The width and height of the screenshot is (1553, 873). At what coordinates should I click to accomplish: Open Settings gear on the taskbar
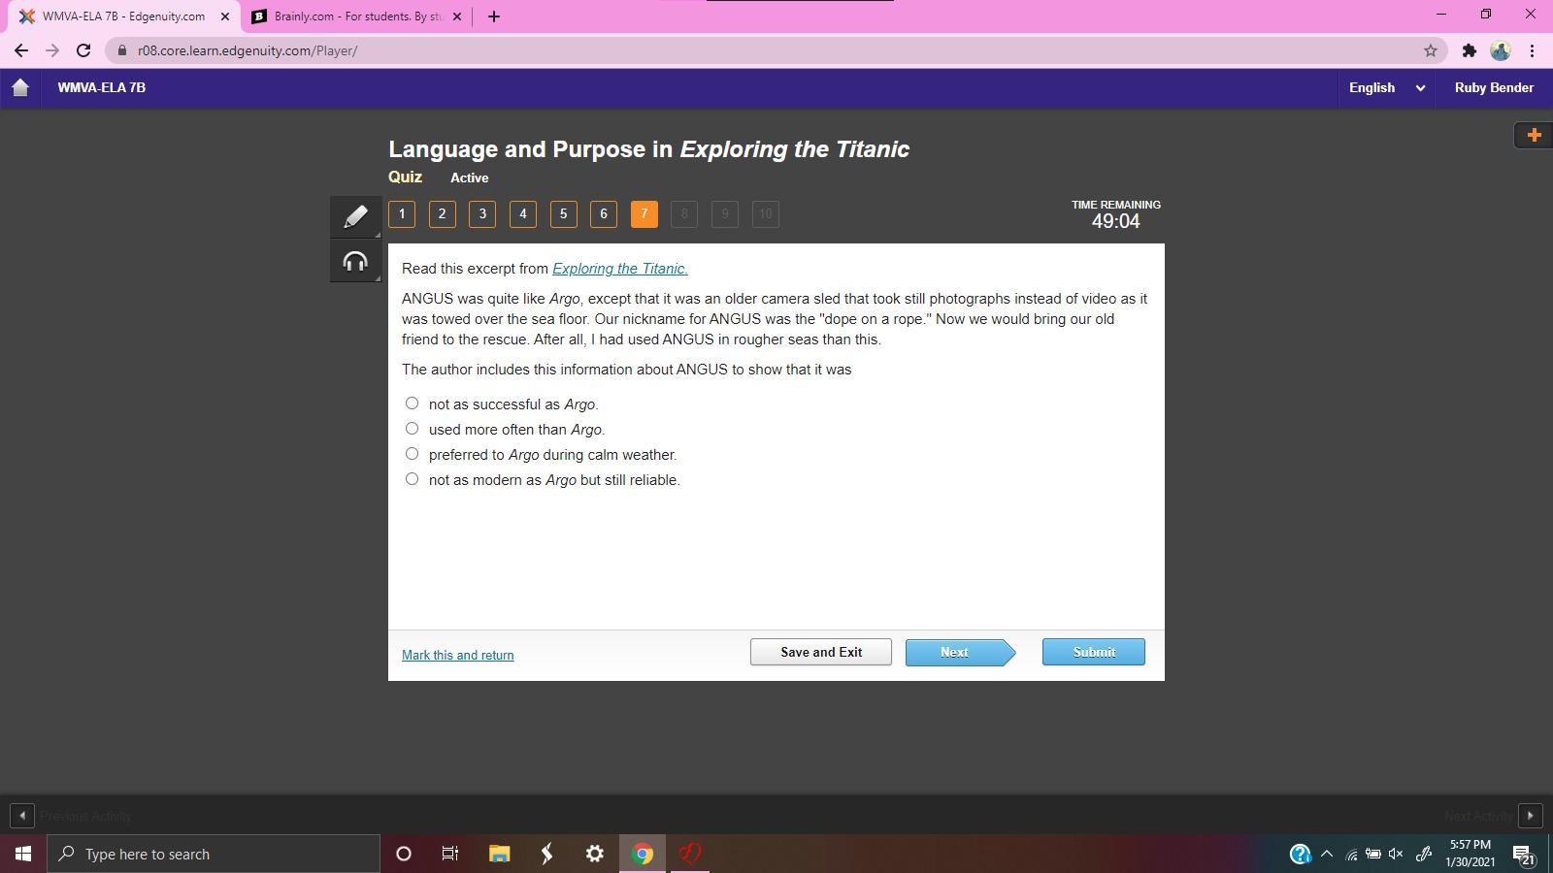click(595, 854)
